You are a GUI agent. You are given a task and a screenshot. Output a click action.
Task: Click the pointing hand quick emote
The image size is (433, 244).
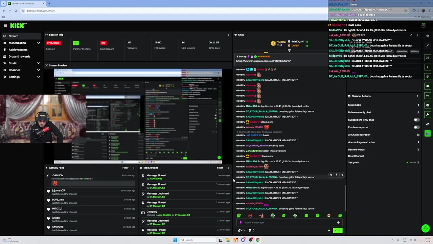click(x=261, y=216)
